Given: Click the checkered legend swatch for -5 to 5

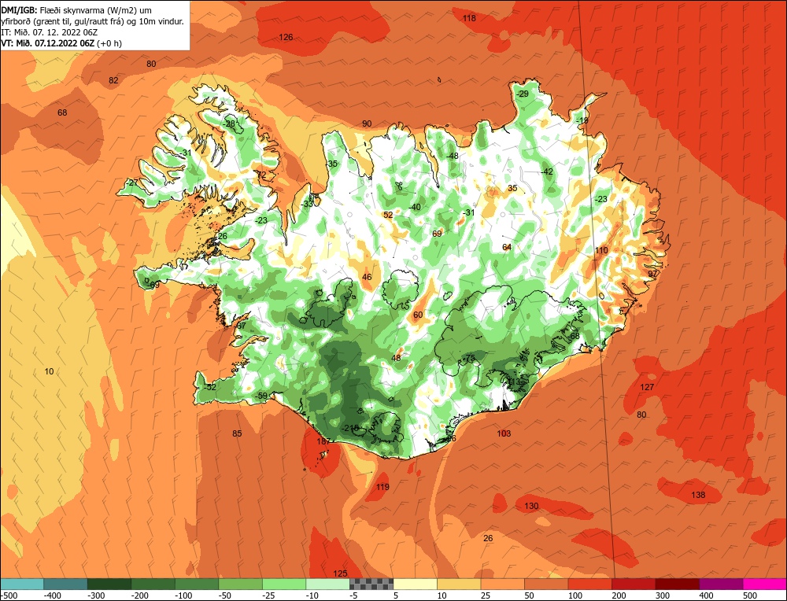Looking at the screenshot, I should click(371, 584).
